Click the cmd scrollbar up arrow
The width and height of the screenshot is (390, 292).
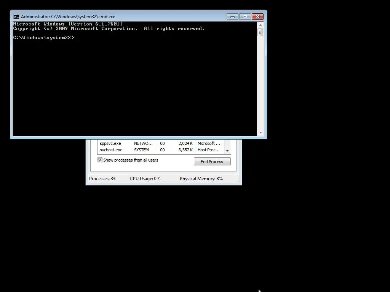261,25
